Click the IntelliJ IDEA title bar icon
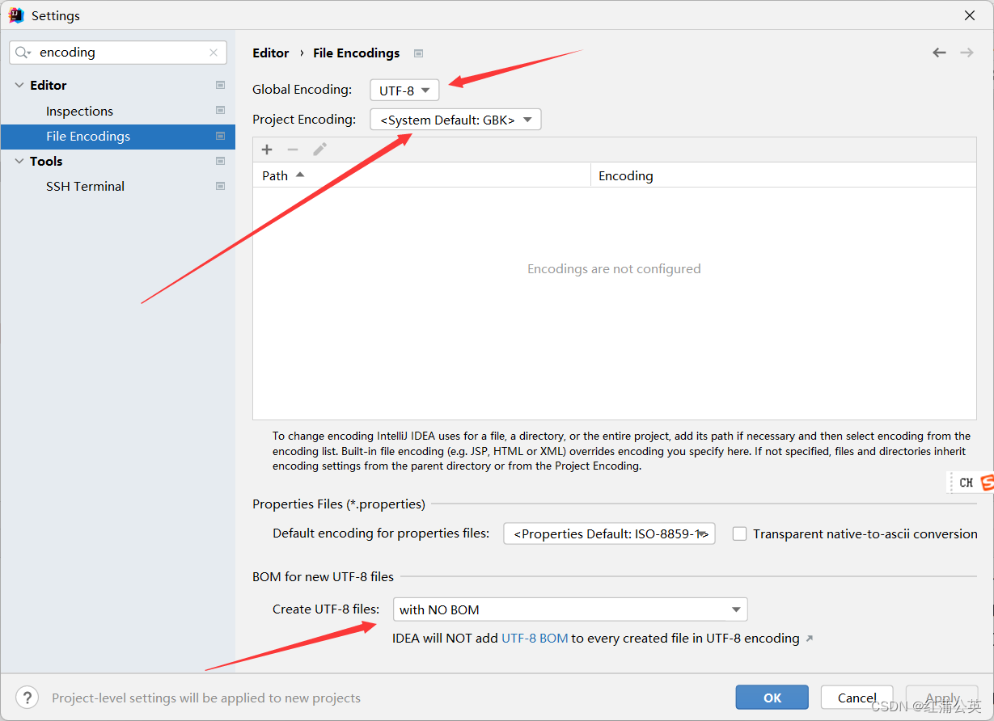The image size is (994, 721). point(16,15)
